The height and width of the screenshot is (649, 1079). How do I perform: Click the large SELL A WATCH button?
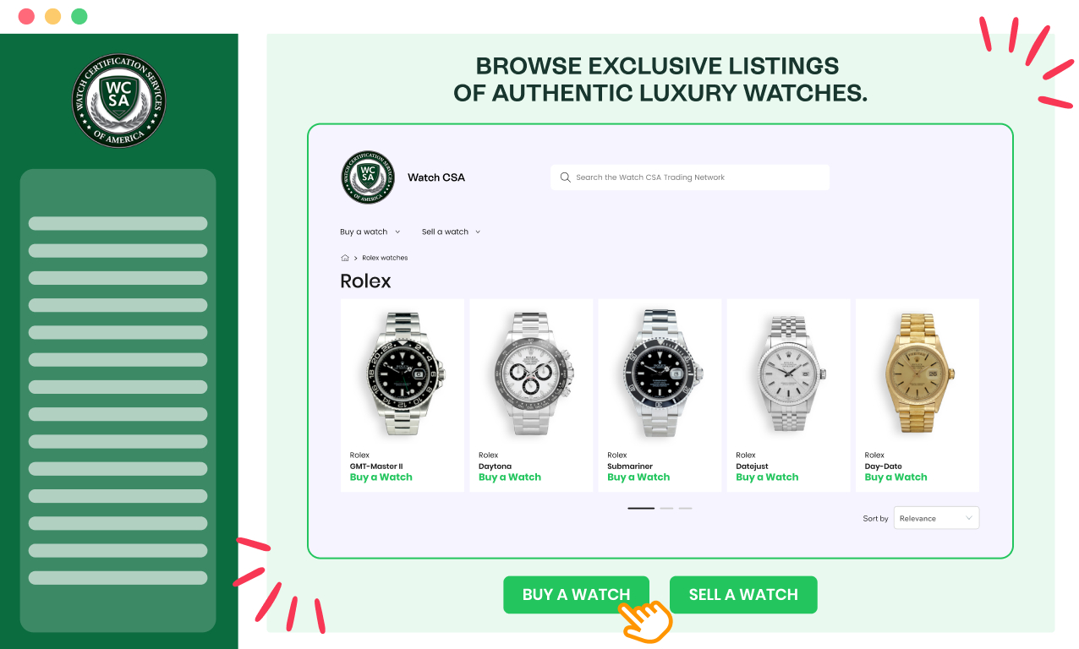(743, 595)
